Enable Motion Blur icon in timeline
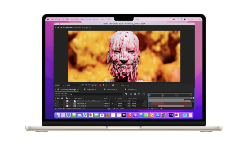 pyautogui.click(x=139, y=94)
